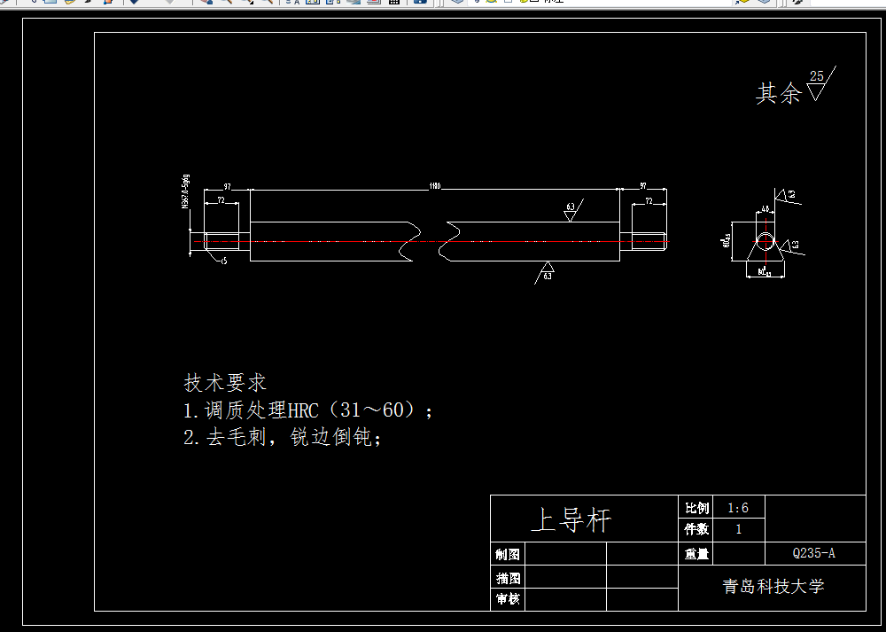Pick the 40 width dimension in the section view
Screen dimensions: 886x632
(766, 208)
